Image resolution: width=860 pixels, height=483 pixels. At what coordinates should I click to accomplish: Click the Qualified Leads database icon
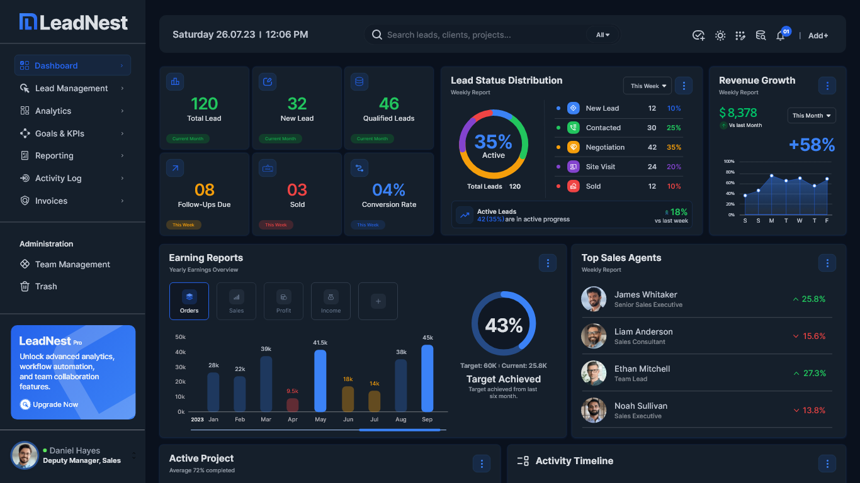pyautogui.click(x=359, y=81)
